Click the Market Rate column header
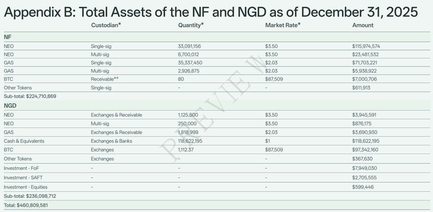 pos(283,25)
